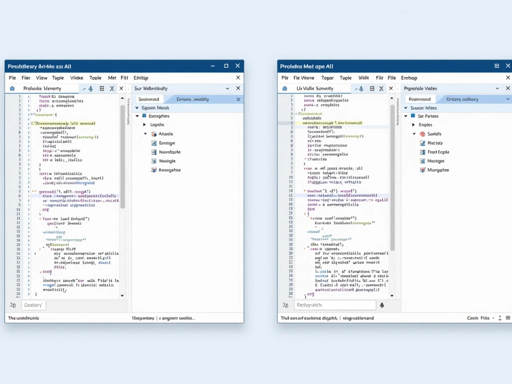
Task: Click the pin icon beside the pencil tool
Action: point(91,88)
